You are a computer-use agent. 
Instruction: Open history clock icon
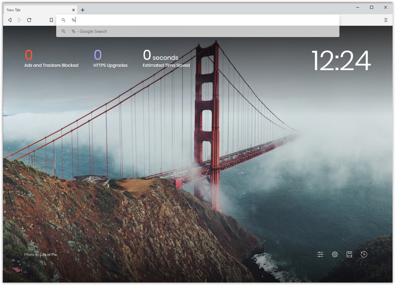coord(364,254)
